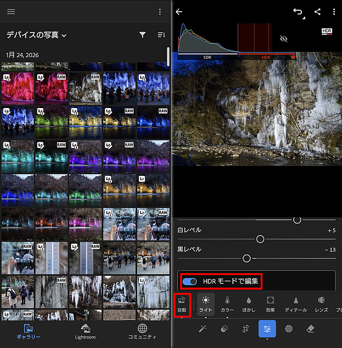Tap the quick actions magic wand icon
Image resolution: width=342 pixels, height=348 pixels.
pos(203,329)
